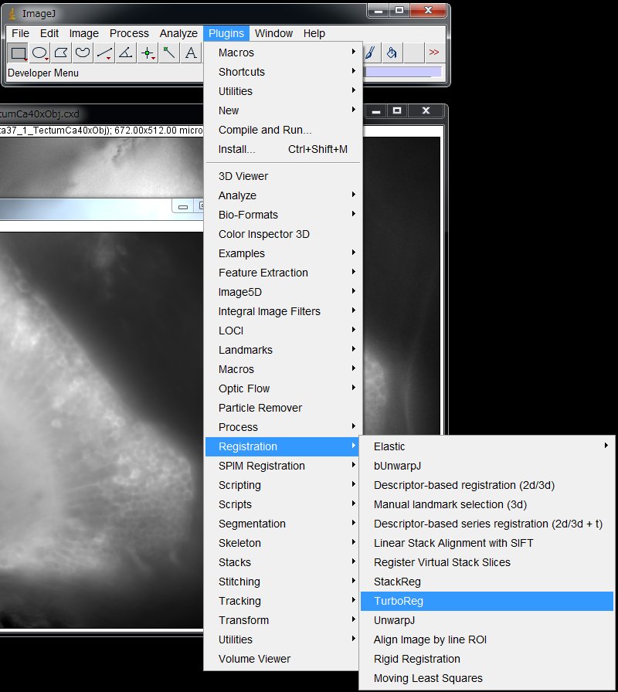618x692 pixels.
Task: Expand the New submenu
Action: pos(283,110)
